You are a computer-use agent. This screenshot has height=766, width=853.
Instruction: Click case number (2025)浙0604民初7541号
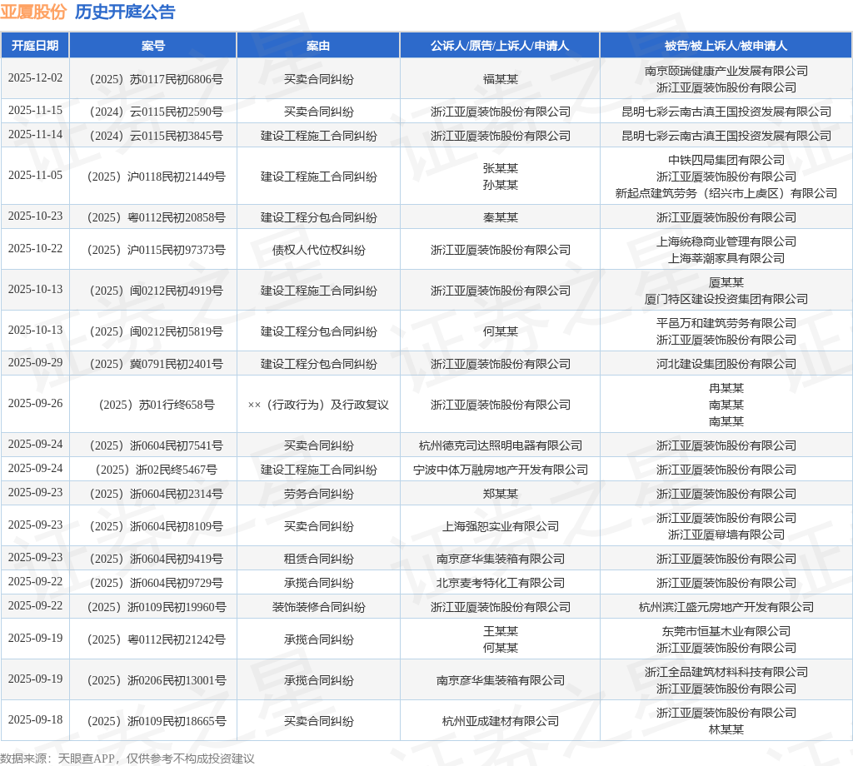(156, 445)
